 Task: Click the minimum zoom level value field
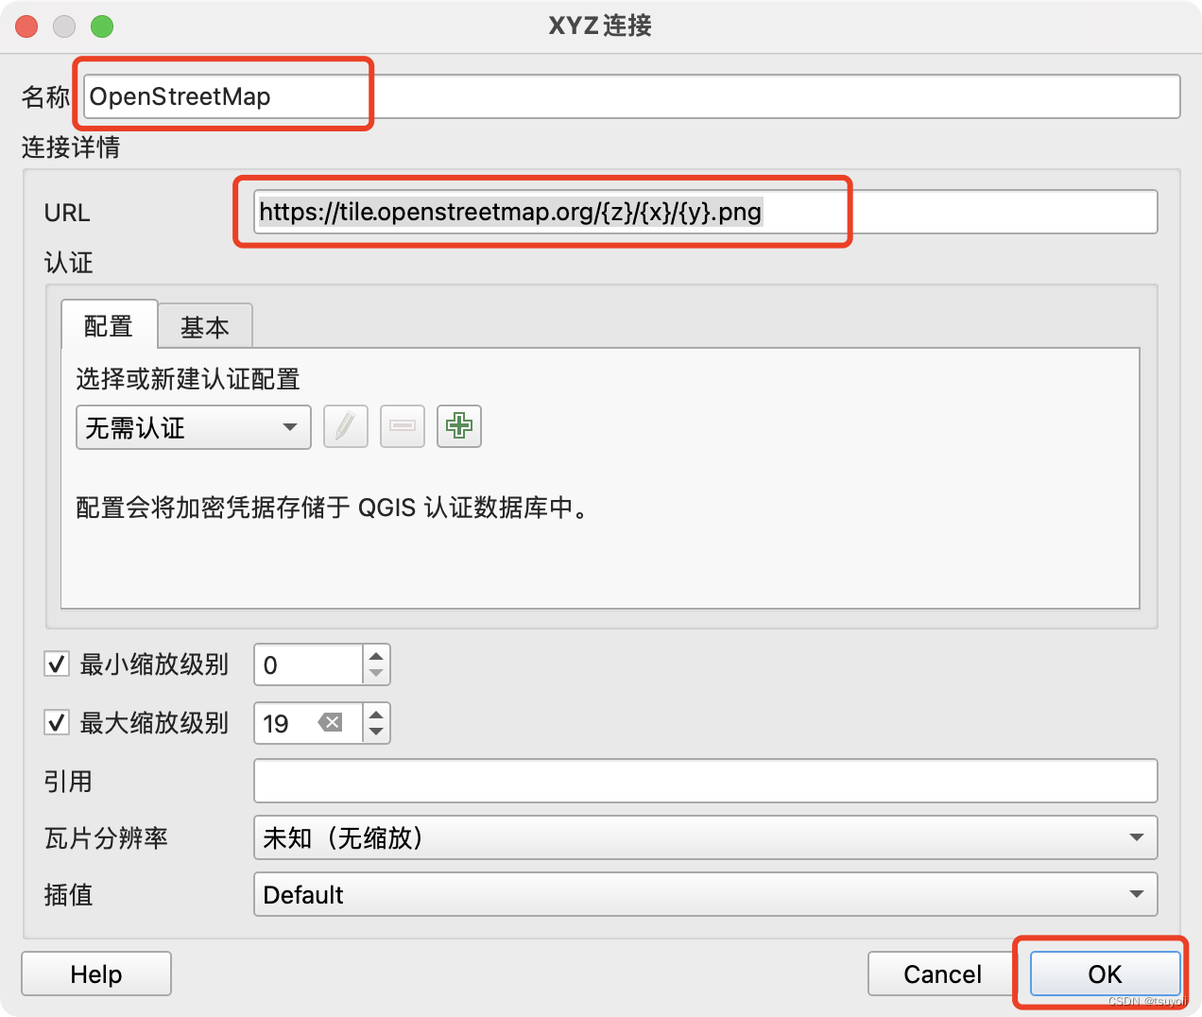click(x=308, y=665)
